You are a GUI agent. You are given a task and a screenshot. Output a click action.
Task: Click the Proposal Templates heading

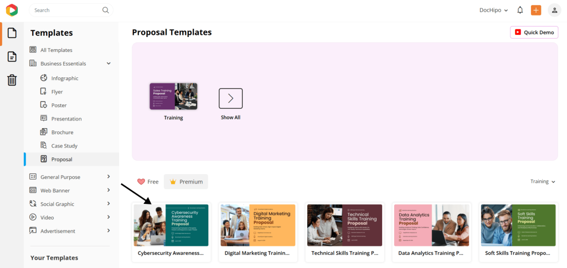[172, 32]
